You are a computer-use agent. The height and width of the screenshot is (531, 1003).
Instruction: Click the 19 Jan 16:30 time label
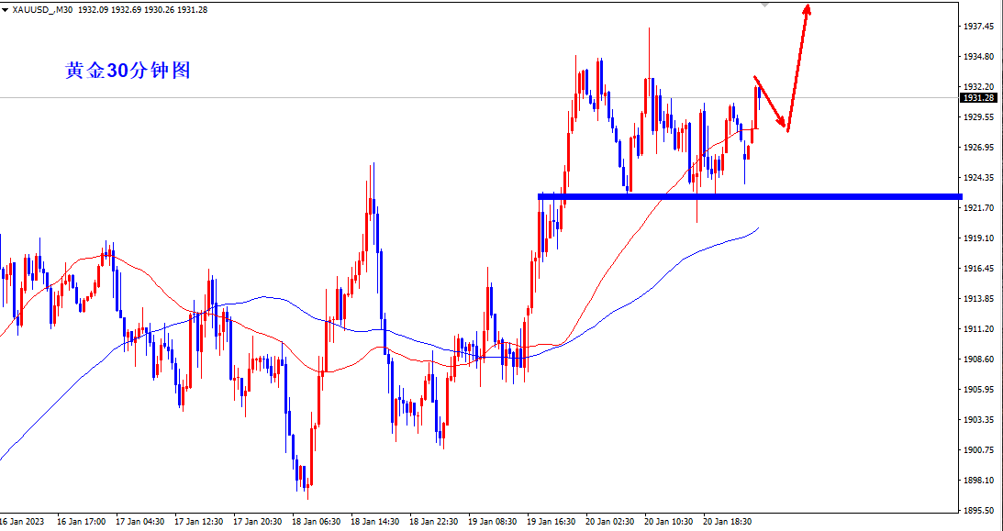coord(552,522)
